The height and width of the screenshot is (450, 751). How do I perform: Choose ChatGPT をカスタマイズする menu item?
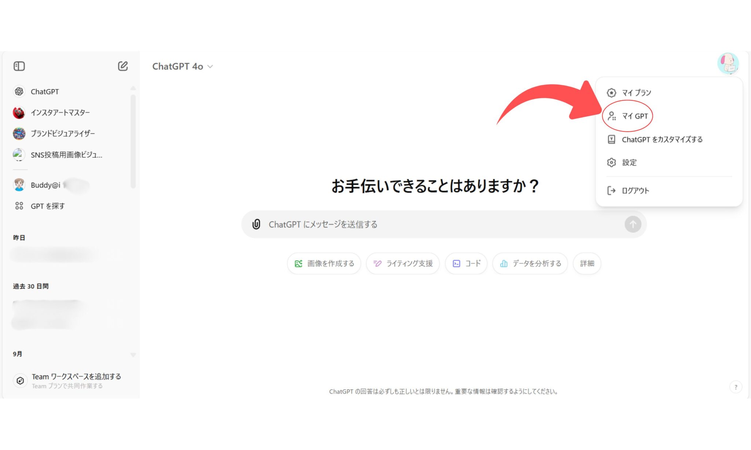coord(669,140)
